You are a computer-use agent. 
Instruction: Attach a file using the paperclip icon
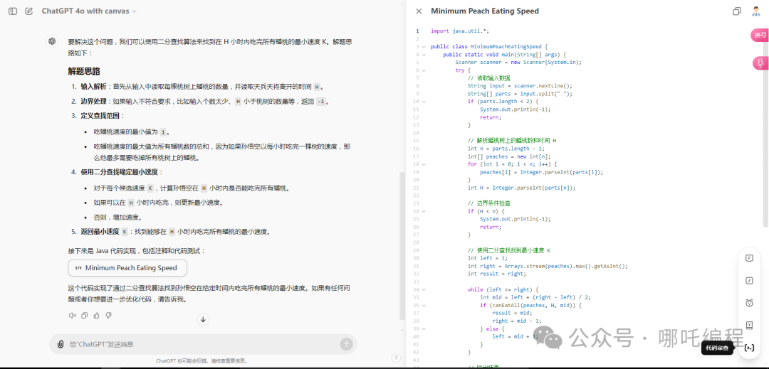[x=61, y=344]
